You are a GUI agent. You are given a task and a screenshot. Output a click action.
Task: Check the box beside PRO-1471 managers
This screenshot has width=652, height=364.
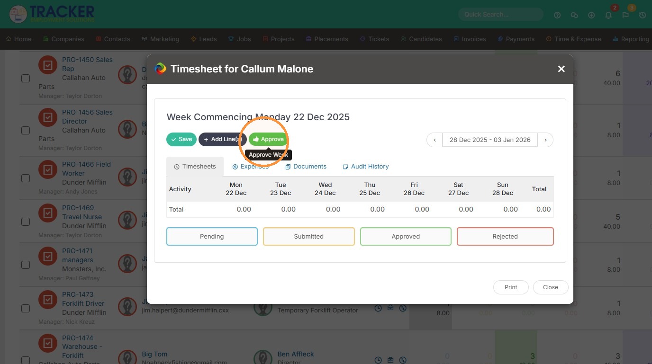(x=26, y=265)
